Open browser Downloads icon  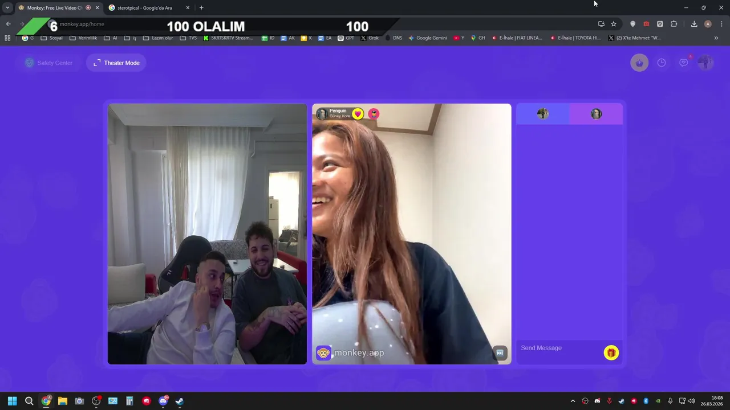(x=694, y=24)
